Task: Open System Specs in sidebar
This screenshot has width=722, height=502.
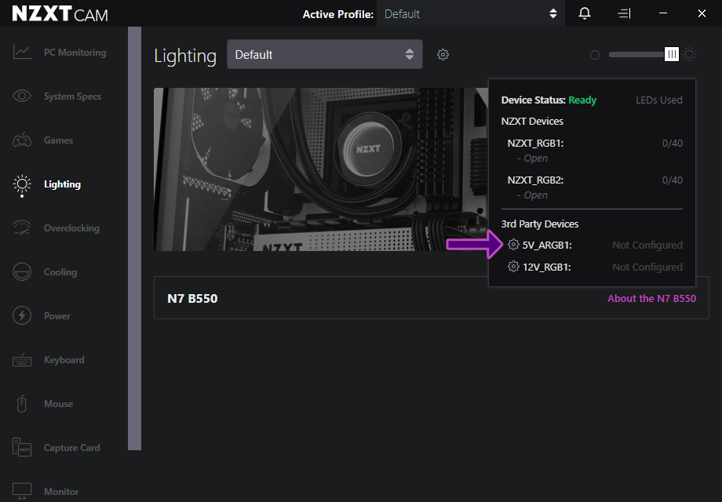Action: [x=72, y=96]
